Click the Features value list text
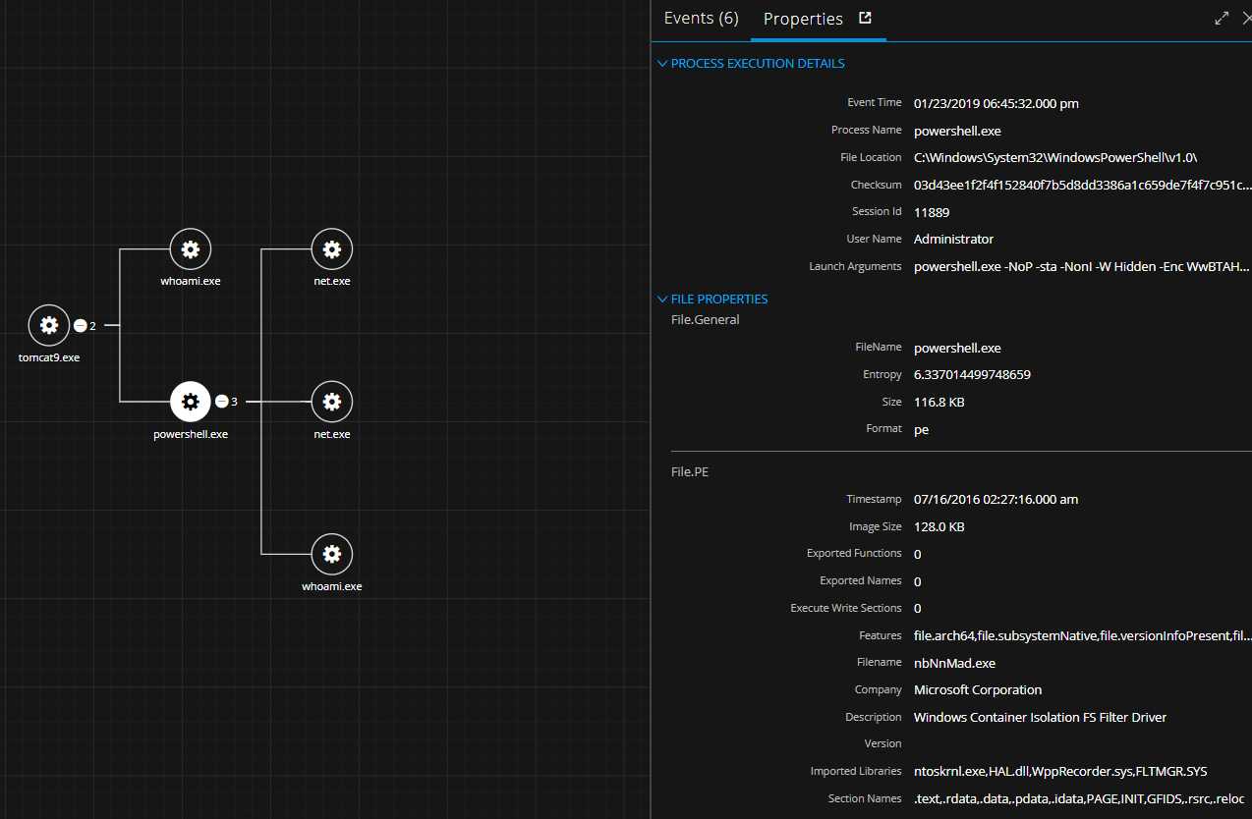Screen dimensions: 1252x819 [x=1082, y=635]
